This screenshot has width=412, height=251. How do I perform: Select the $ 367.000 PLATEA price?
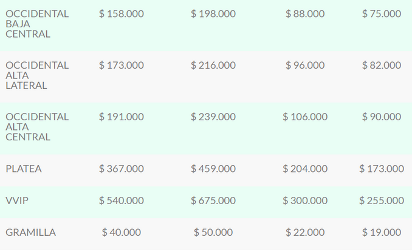122,168
